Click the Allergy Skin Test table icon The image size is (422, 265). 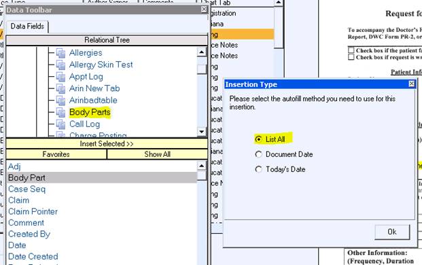click(x=60, y=65)
